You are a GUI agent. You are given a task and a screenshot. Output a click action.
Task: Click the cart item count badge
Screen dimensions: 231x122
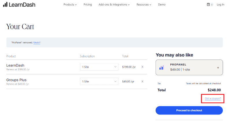pos(212,5)
